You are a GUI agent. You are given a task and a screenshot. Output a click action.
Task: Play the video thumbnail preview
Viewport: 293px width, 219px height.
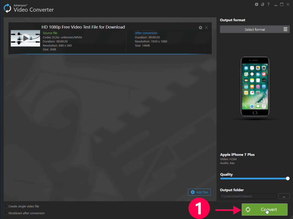(25, 38)
